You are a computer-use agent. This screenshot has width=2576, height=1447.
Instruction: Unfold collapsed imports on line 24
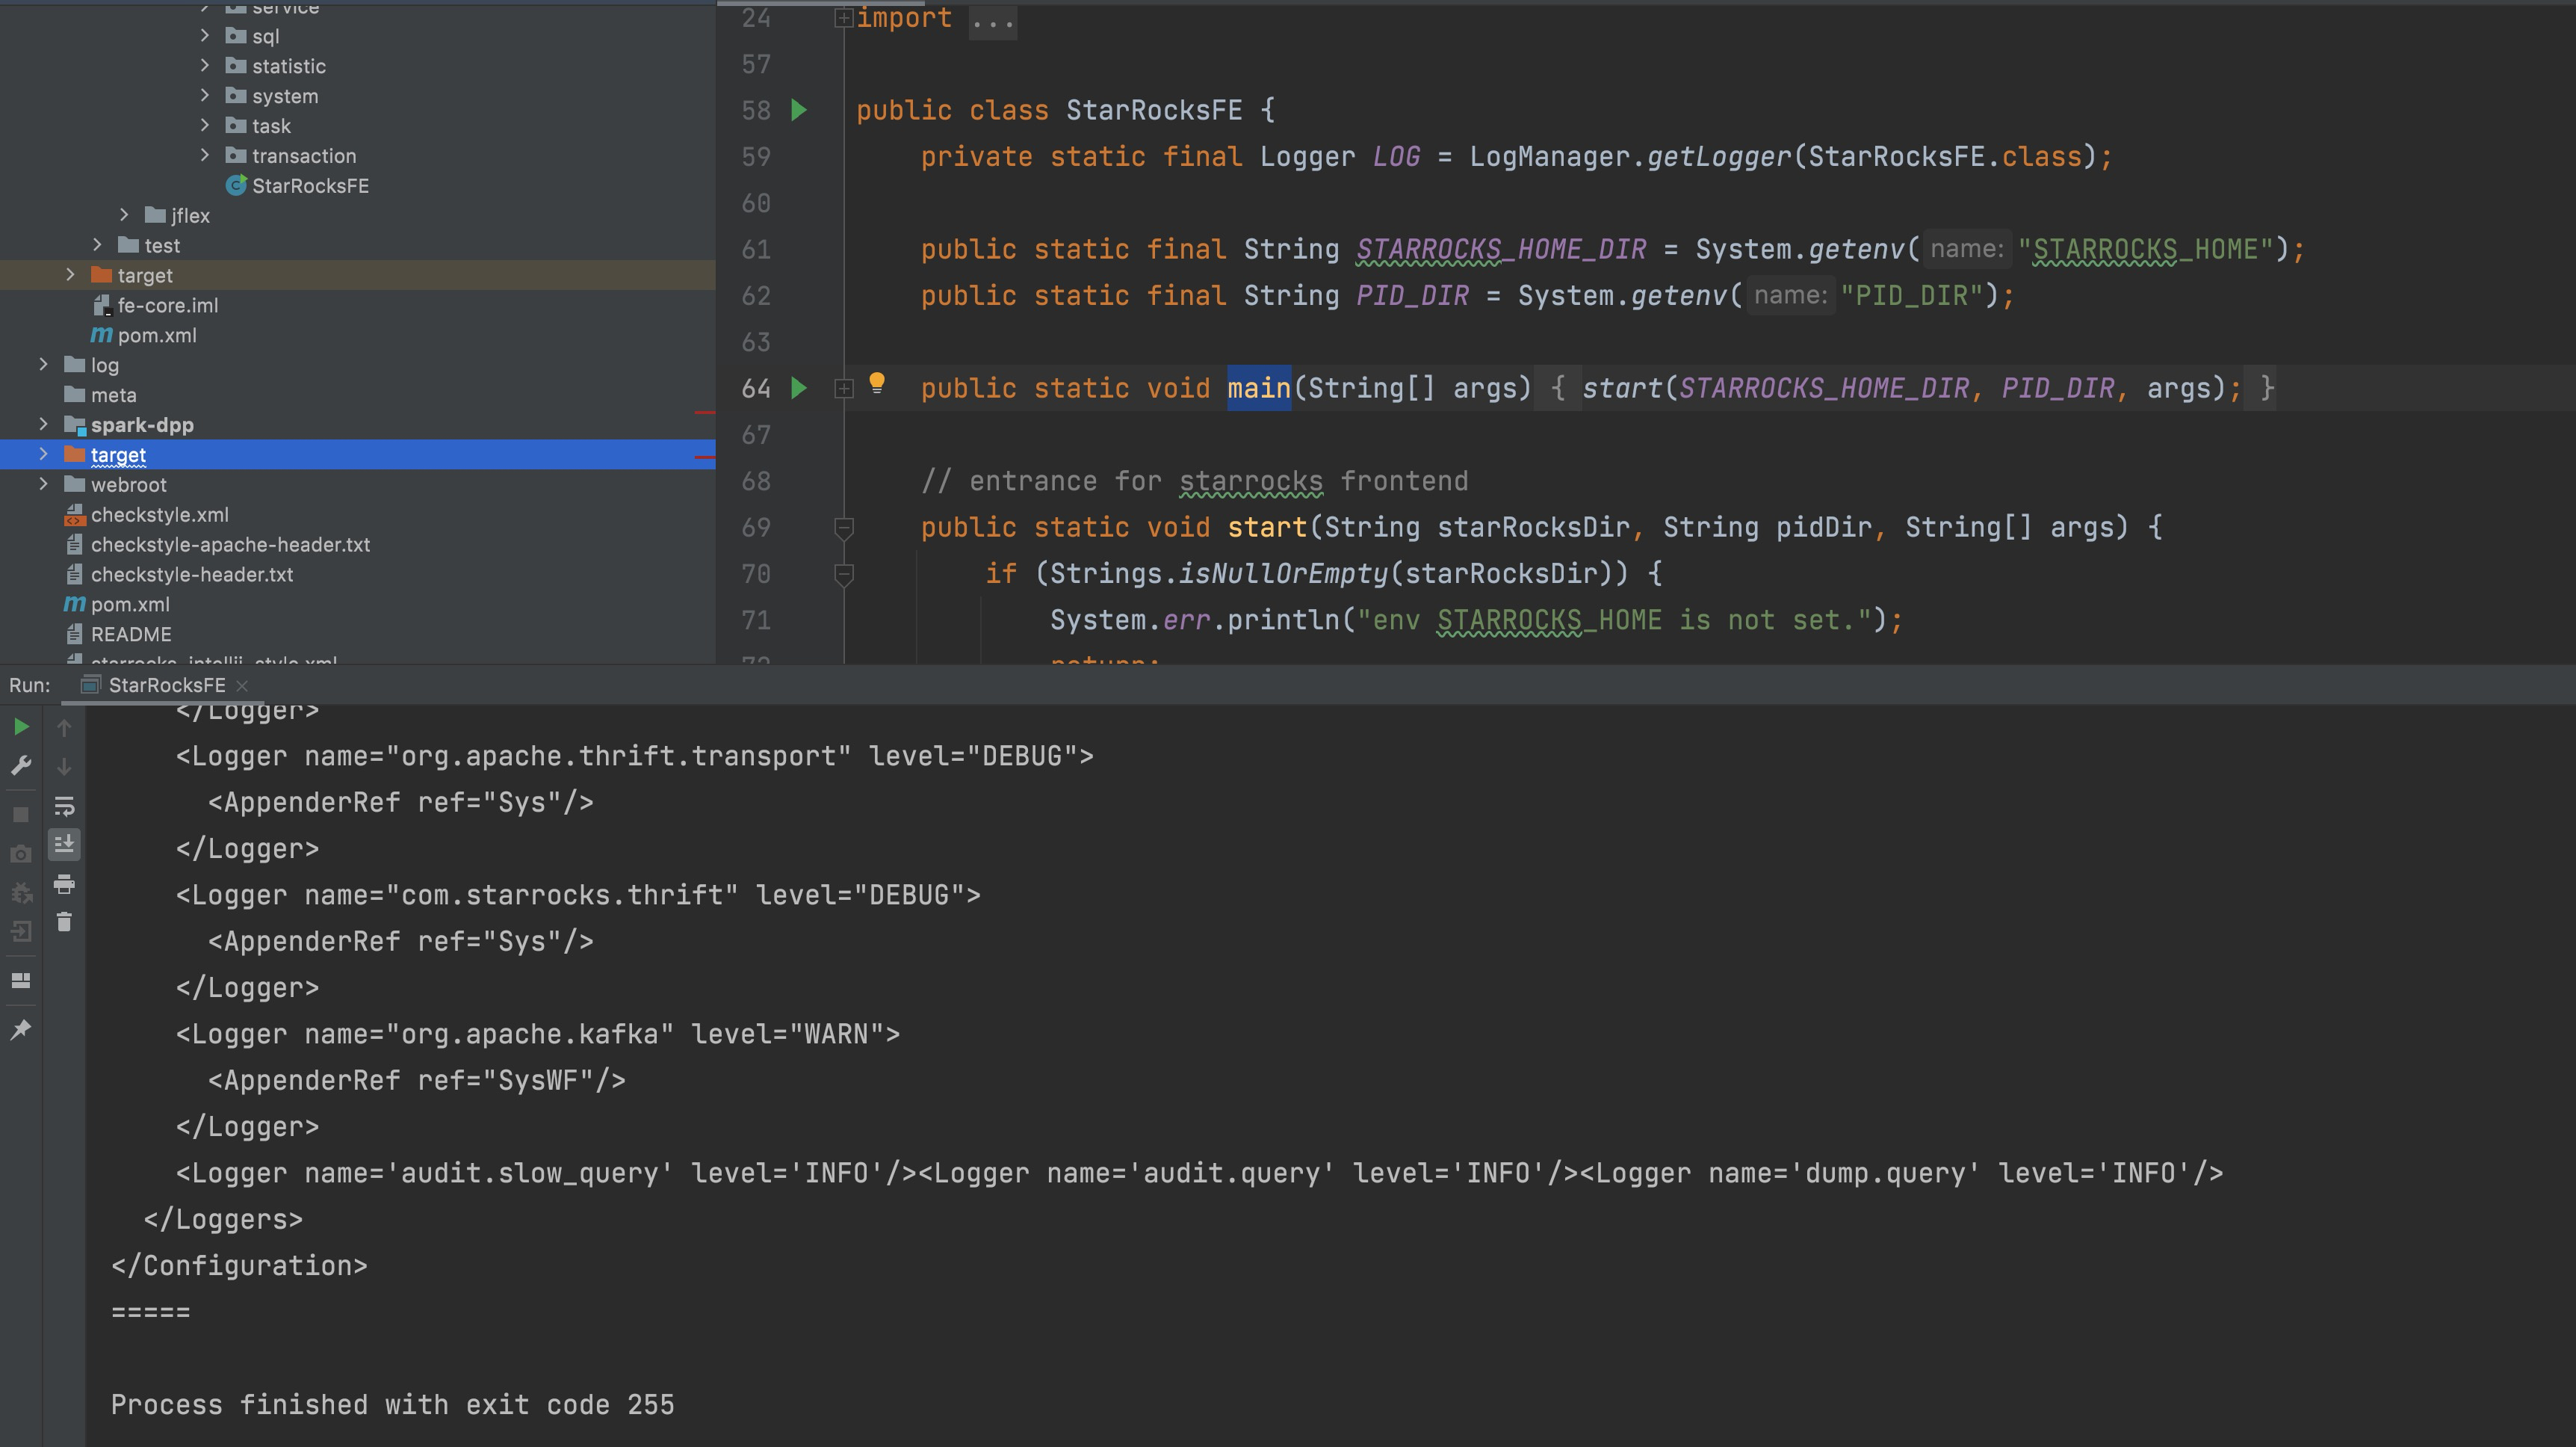[x=843, y=18]
